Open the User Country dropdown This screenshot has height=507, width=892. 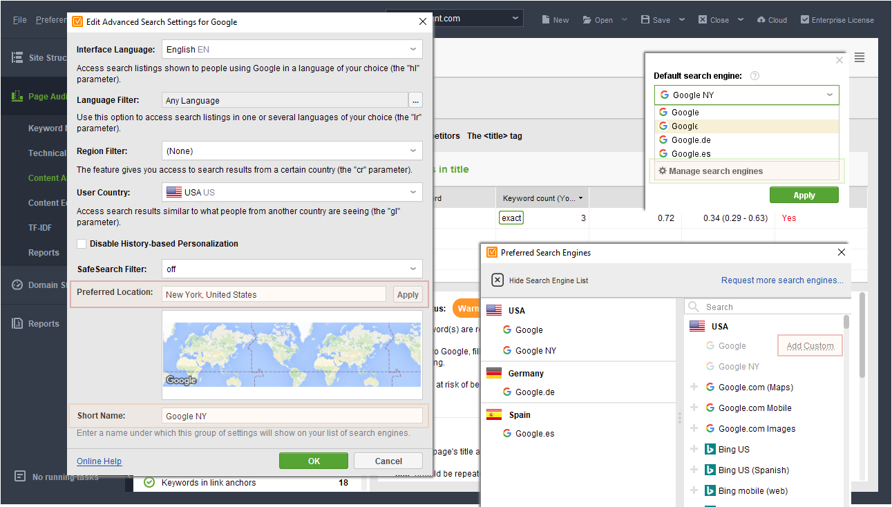point(292,192)
